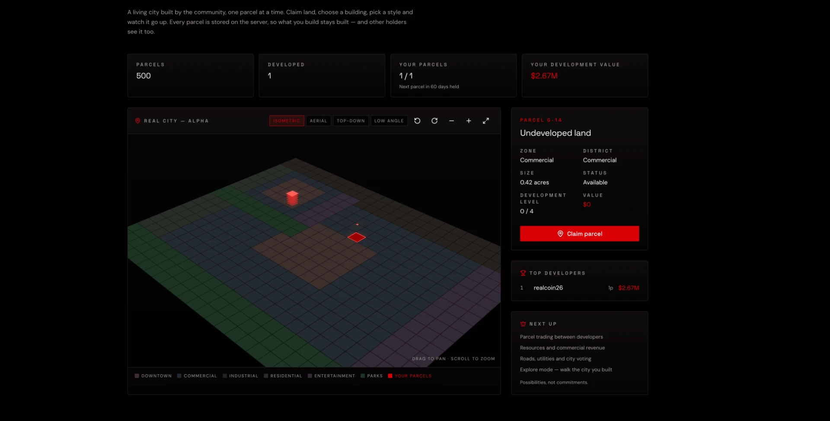Click 'Parcel trading between developers'
830x421 pixels.
click(561, 337)
